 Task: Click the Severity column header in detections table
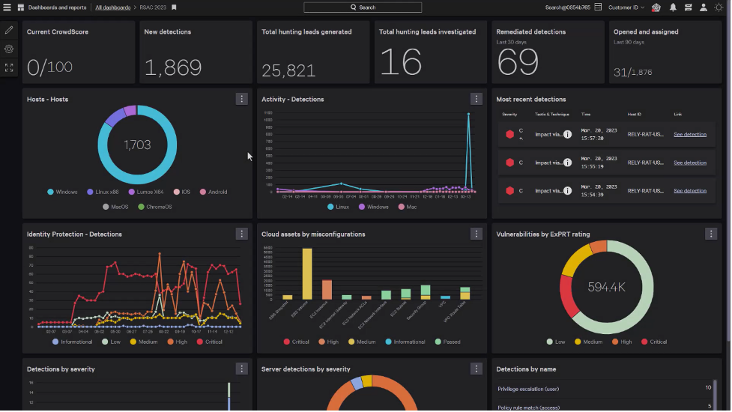tap(509, 115)
